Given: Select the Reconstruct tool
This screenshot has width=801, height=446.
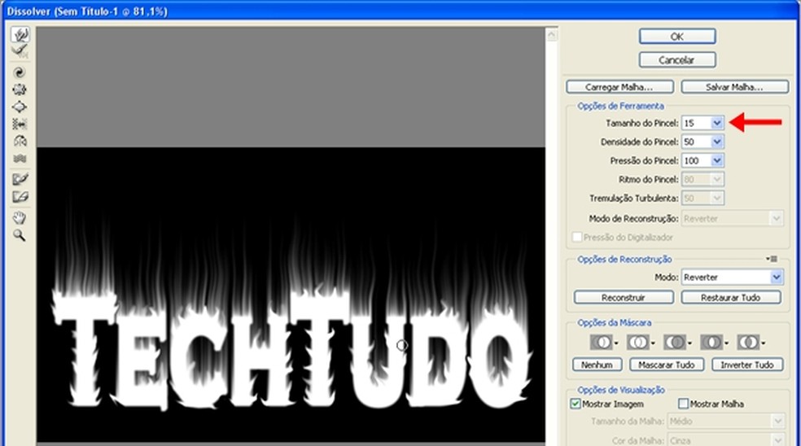Looking at the screenshot, I should point(20,51).
